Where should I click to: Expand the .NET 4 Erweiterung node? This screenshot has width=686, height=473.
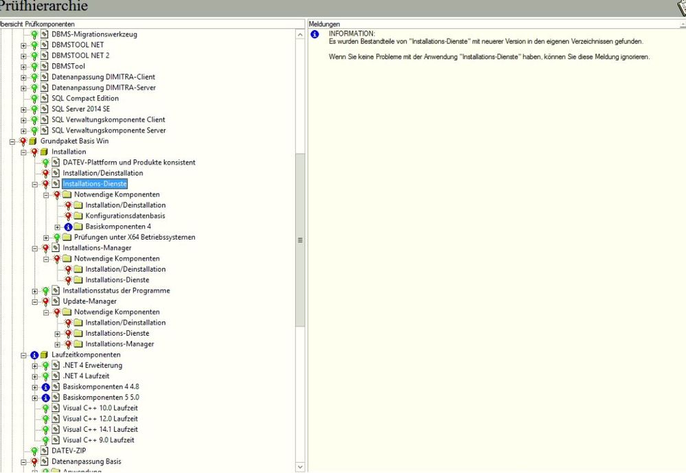tap(35, 366)
